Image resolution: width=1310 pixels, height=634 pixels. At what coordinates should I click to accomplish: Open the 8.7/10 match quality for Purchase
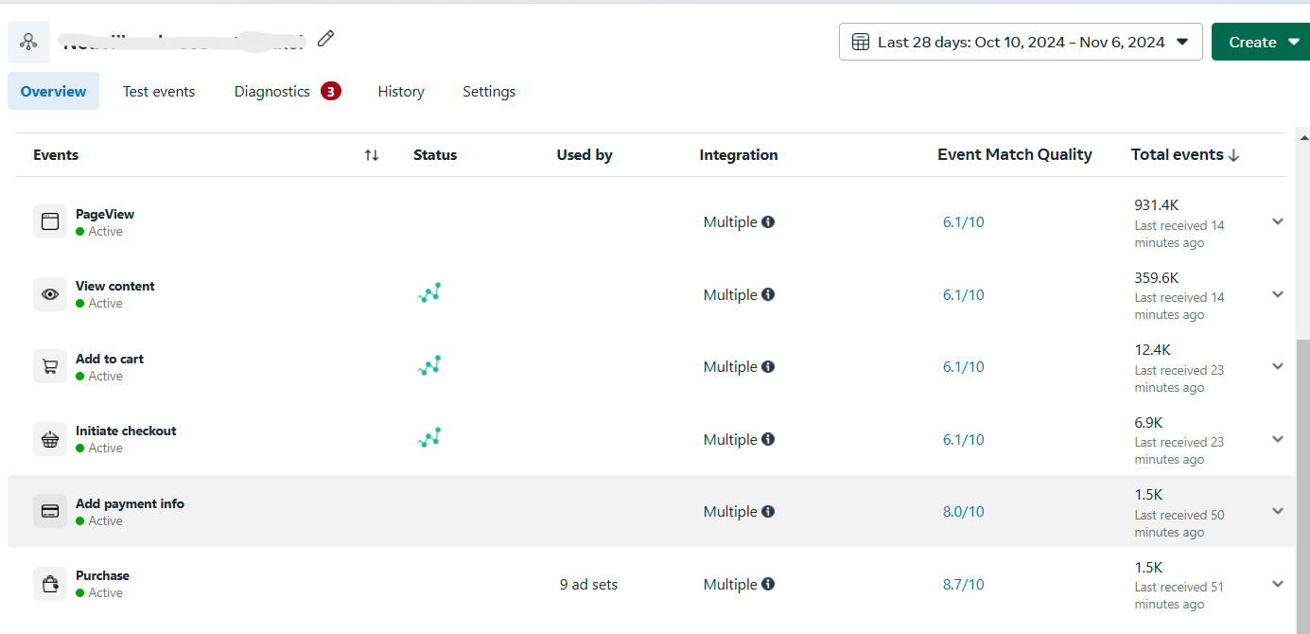tap(963, 584)
